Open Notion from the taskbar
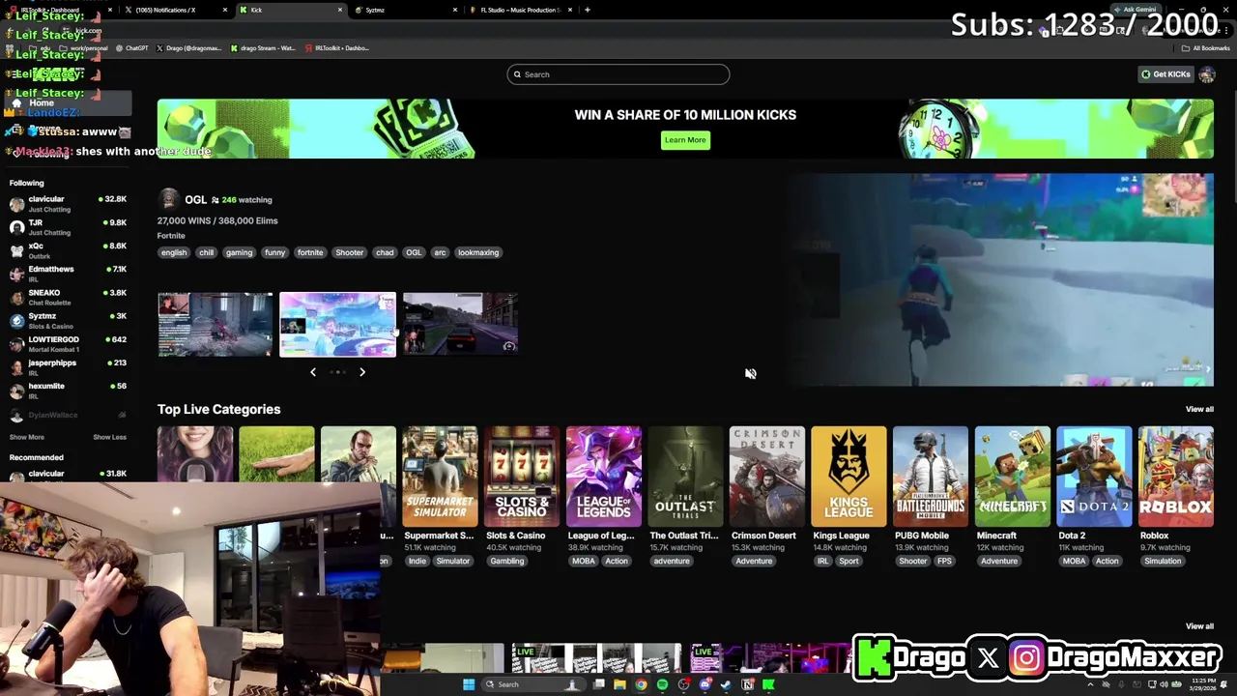The width and height of the screenshot is (1237, 696). 747,684
